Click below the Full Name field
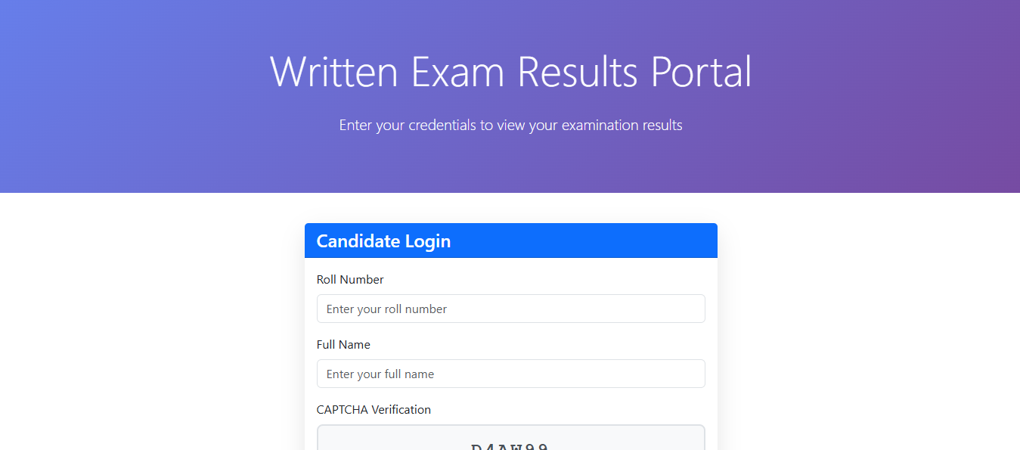The height and width of the screenshot is (450, 1020). click(x=510, y=393)
